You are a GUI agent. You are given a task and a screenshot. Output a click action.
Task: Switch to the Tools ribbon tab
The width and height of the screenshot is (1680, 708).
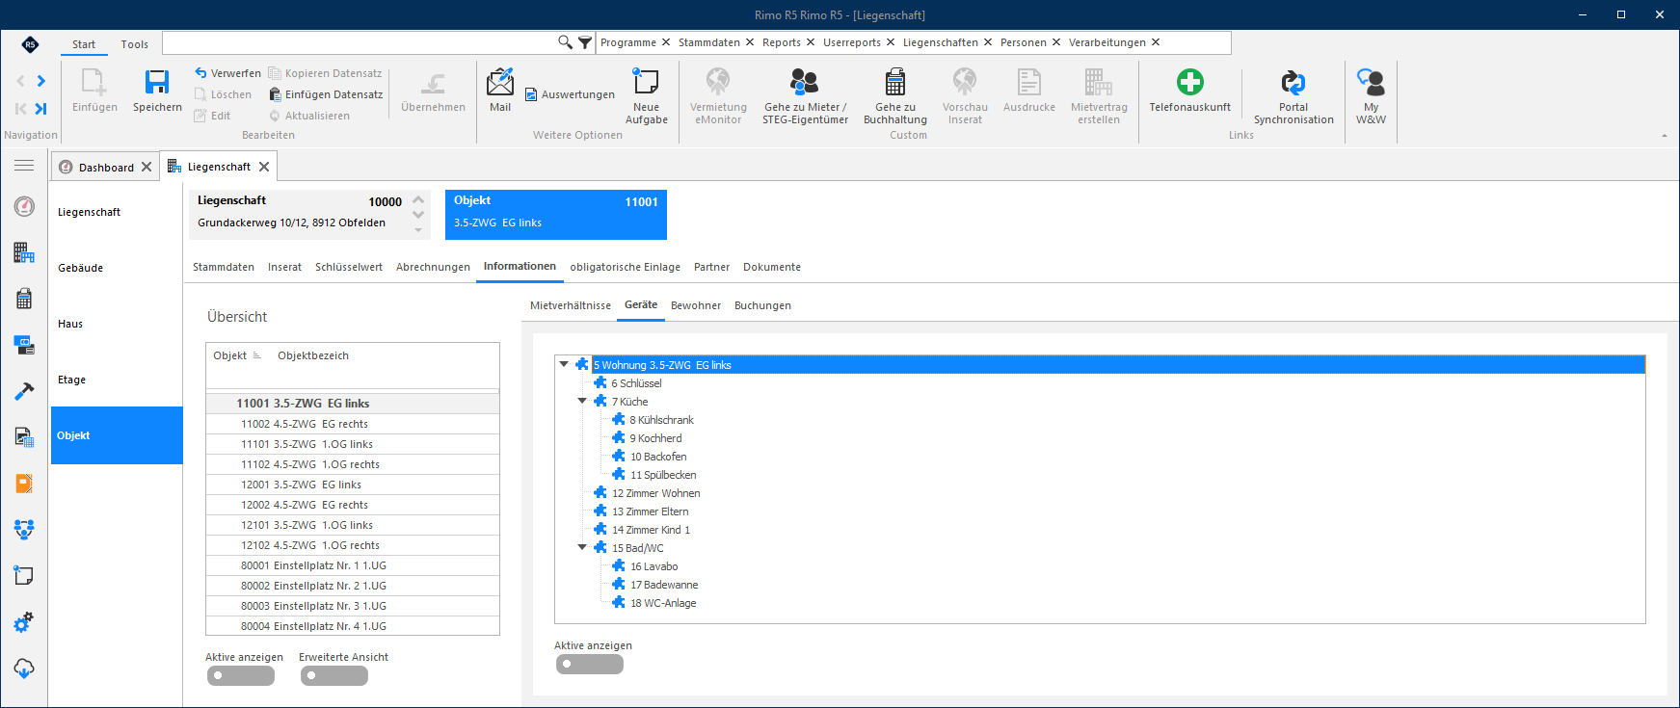(x=135, y=44)
